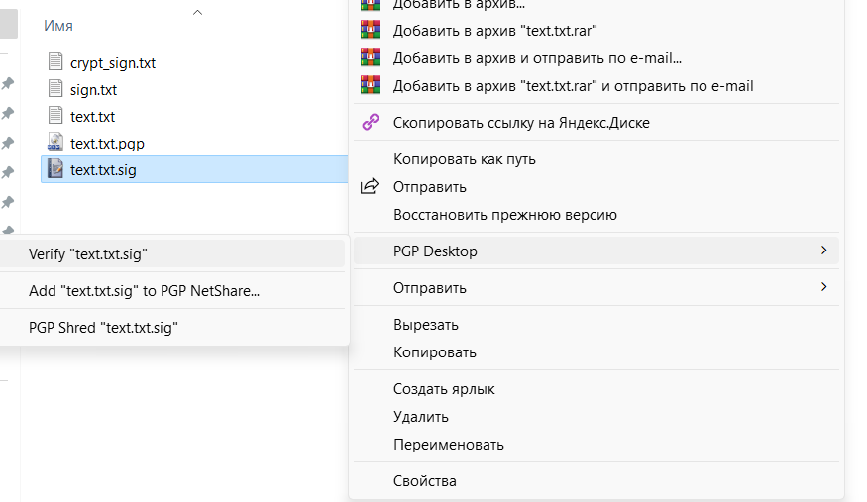Click the Yandex Disk link icon
The height and width of the screenshot is (502, 867).
371,122
